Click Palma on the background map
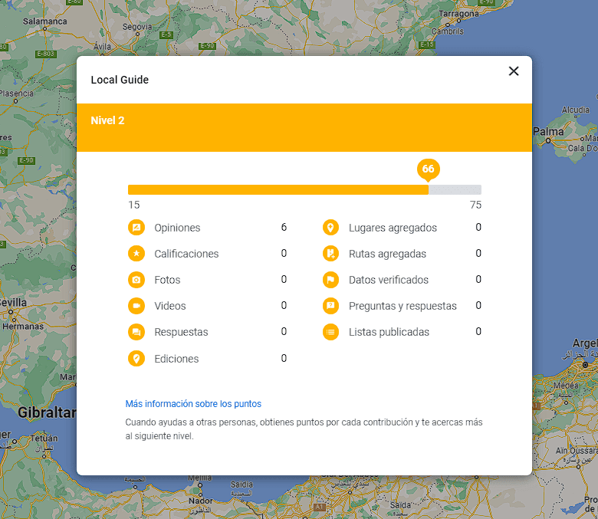598x519 pixels. coord(548,132)
